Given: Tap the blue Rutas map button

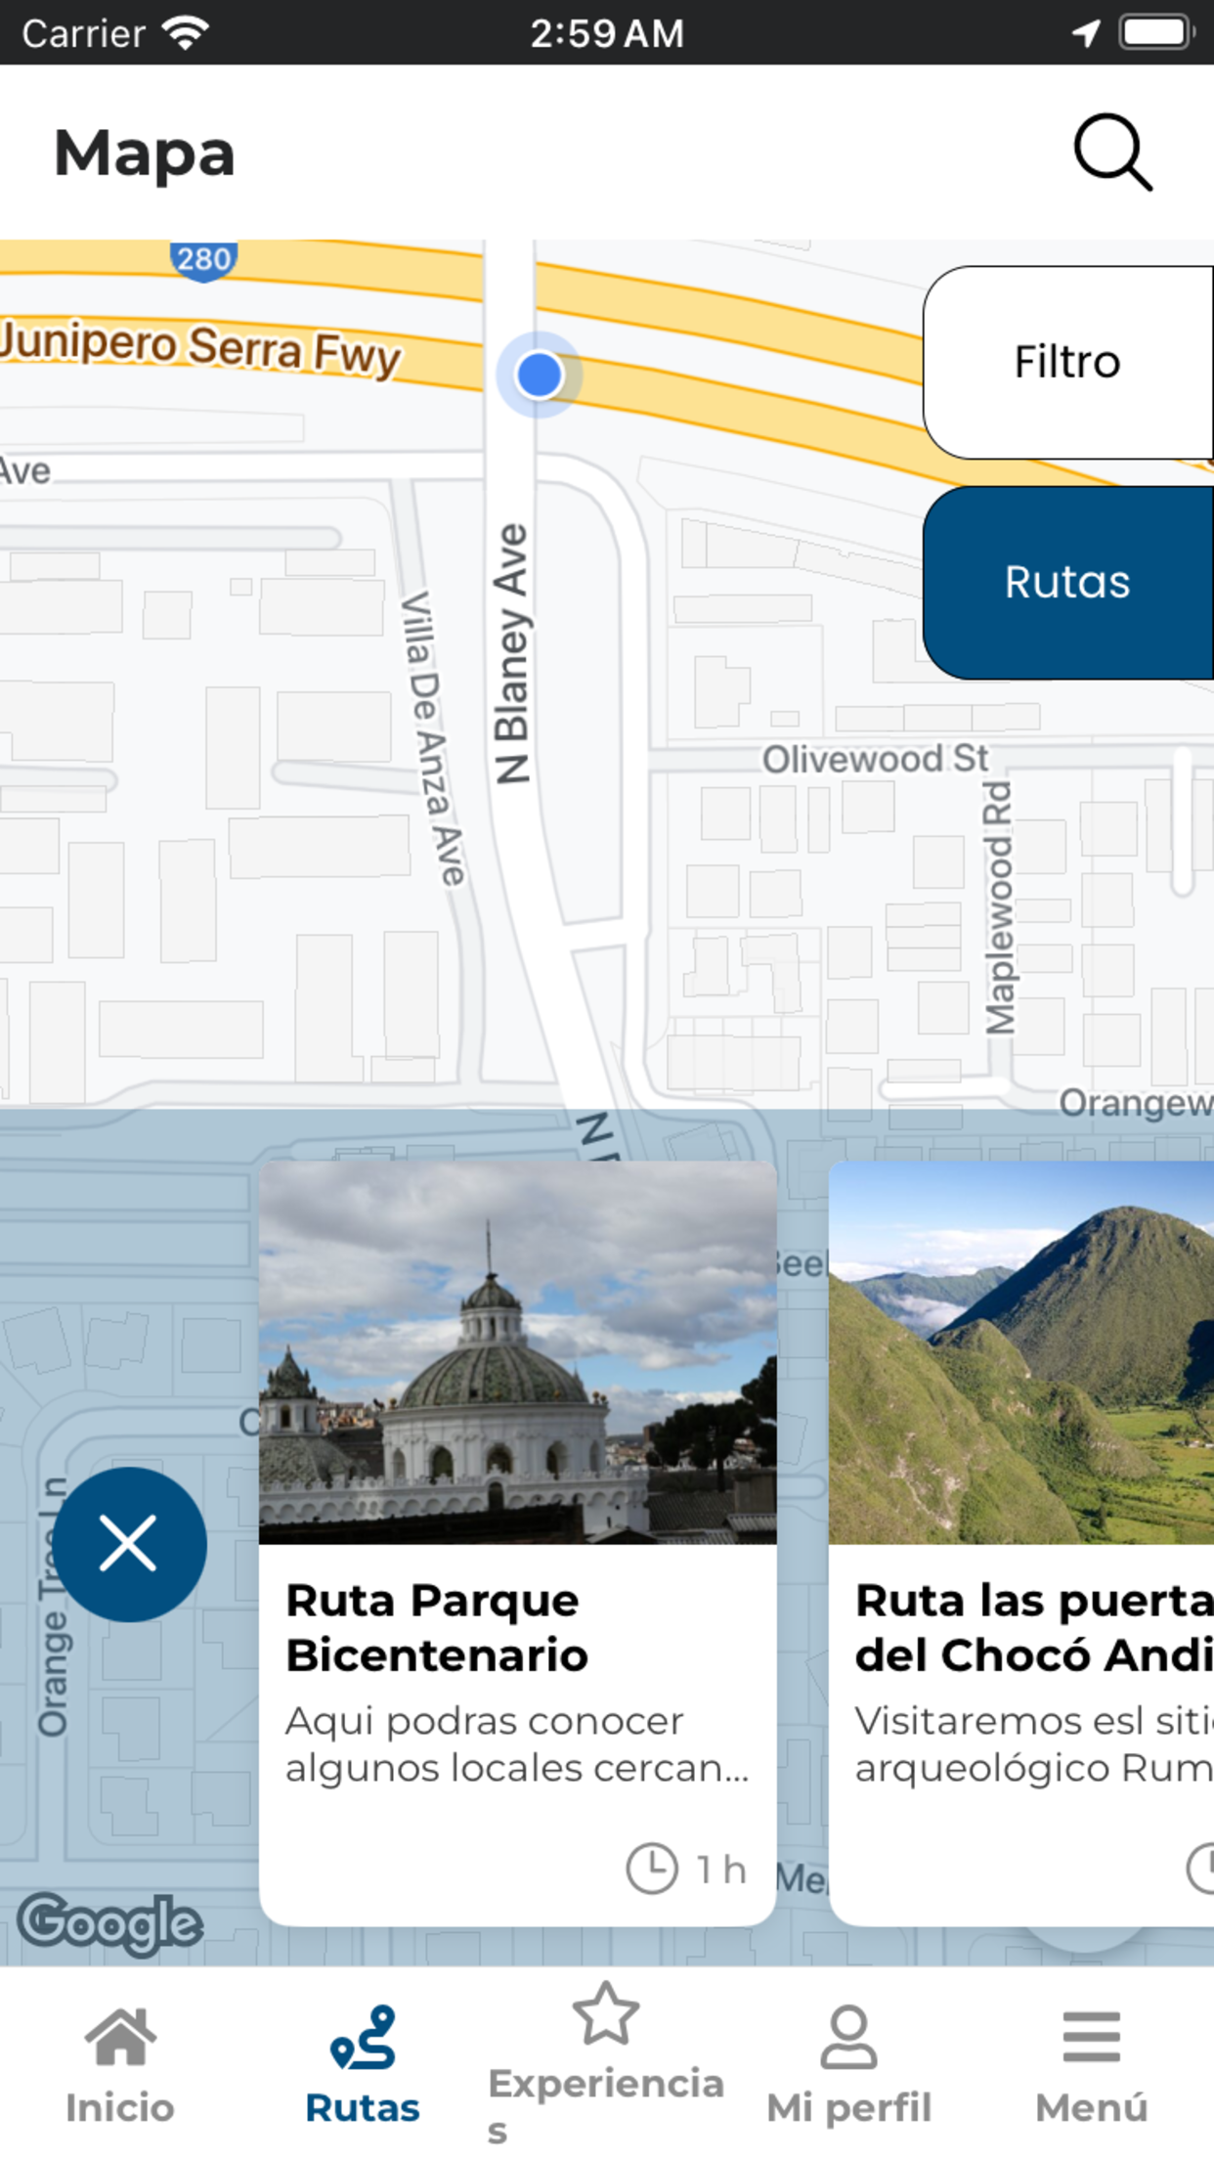Looking at the screenshot, I should pyautogui.click(x=1068, y=582).
